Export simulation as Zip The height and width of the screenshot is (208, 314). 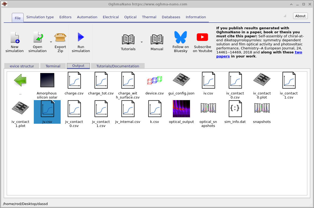[60, 40]
